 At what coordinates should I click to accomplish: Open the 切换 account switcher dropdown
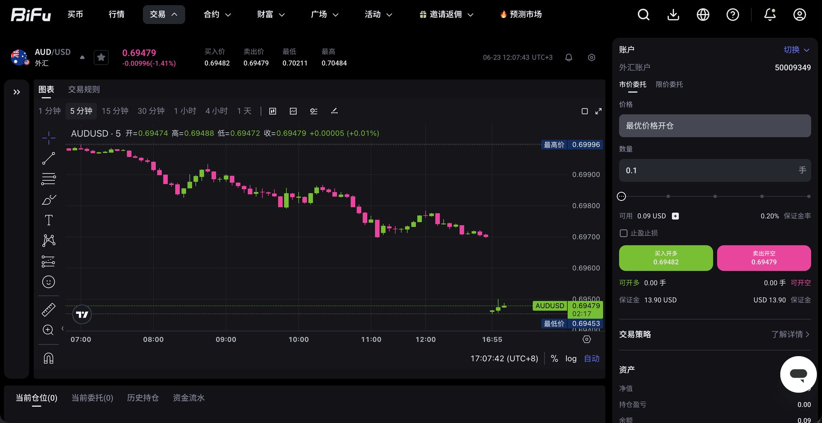796,50
